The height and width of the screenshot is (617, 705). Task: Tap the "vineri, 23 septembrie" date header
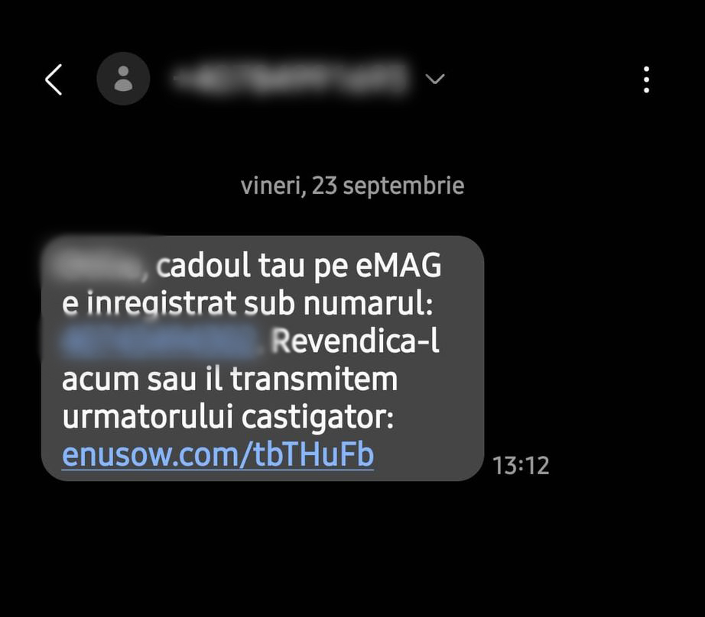[352, 186]
